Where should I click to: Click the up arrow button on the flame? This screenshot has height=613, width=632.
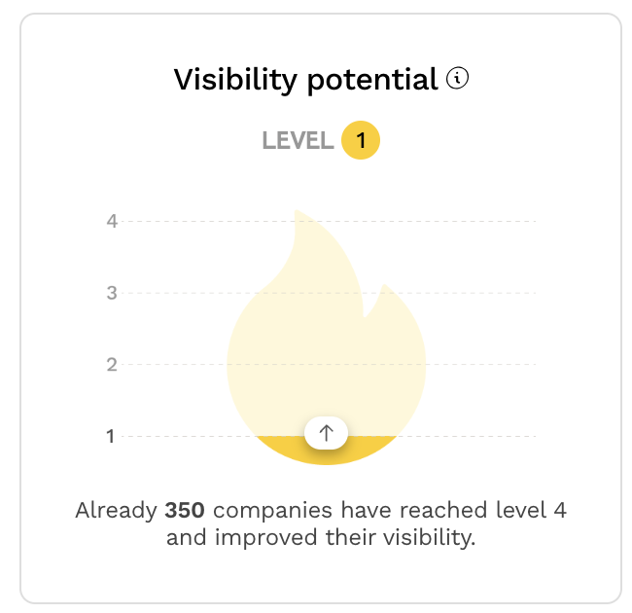[x=326, y=433]
